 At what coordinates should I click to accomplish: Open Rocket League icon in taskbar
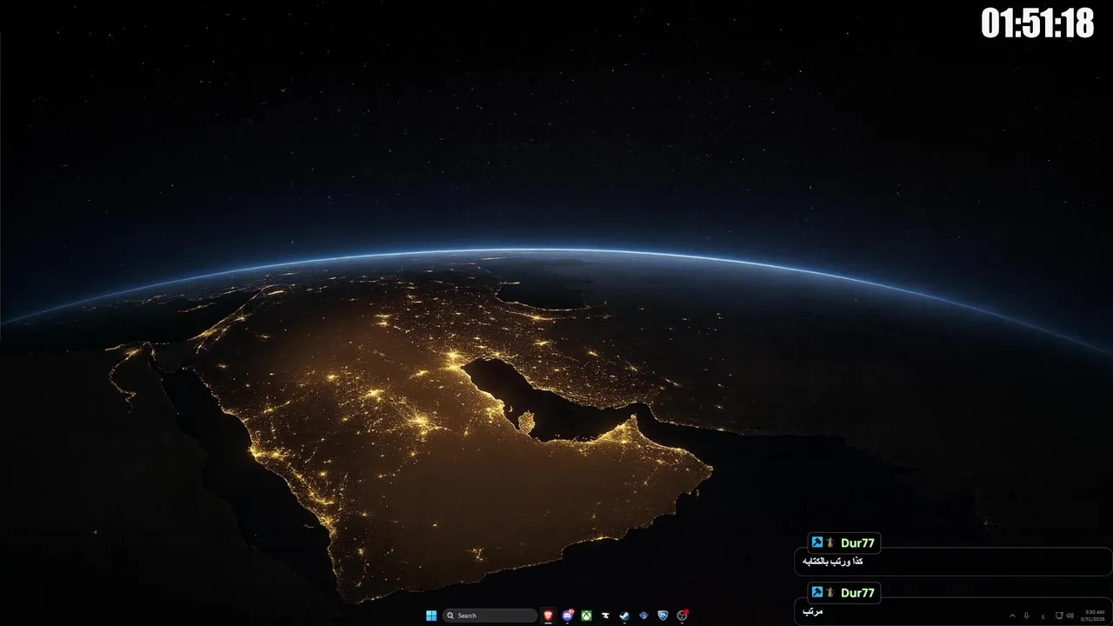point(663,615)
